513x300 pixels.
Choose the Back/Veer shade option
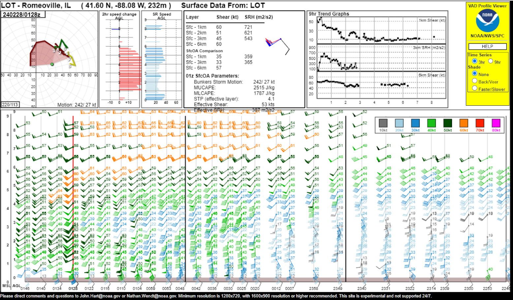474,81
